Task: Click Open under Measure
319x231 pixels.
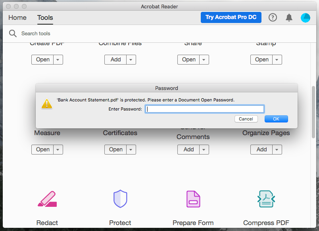Action: 42,149
